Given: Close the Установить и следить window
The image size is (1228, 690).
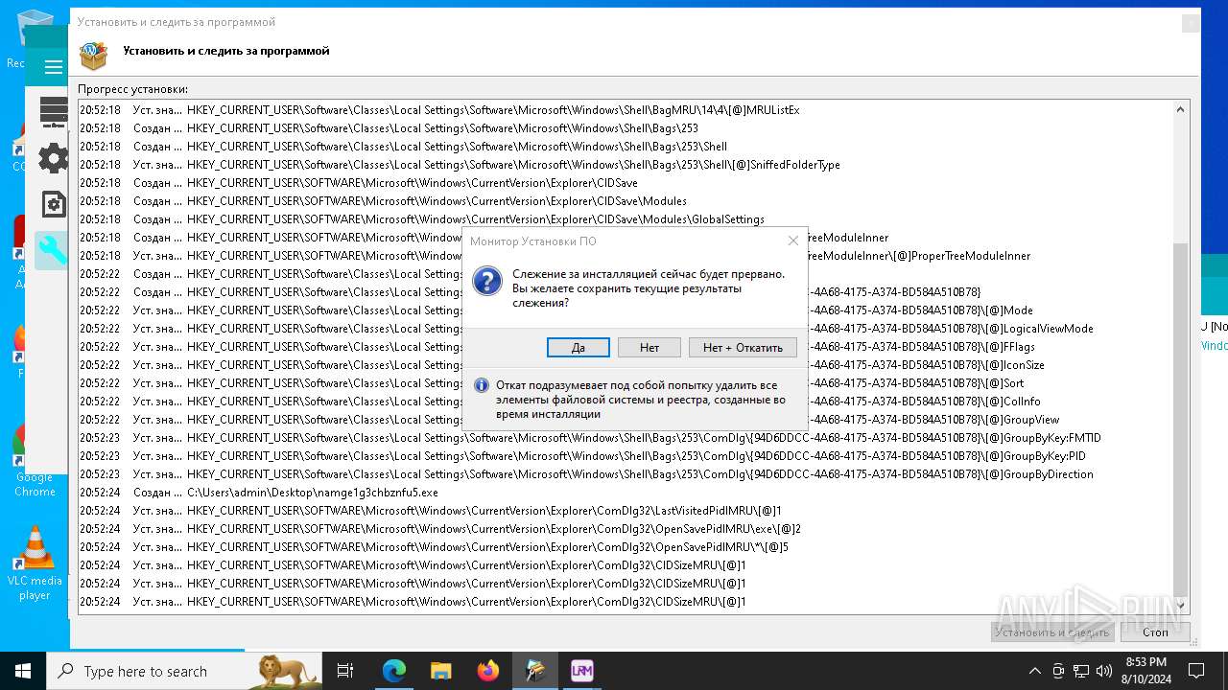Looking at the screenshot, I should pos(1190,22).
